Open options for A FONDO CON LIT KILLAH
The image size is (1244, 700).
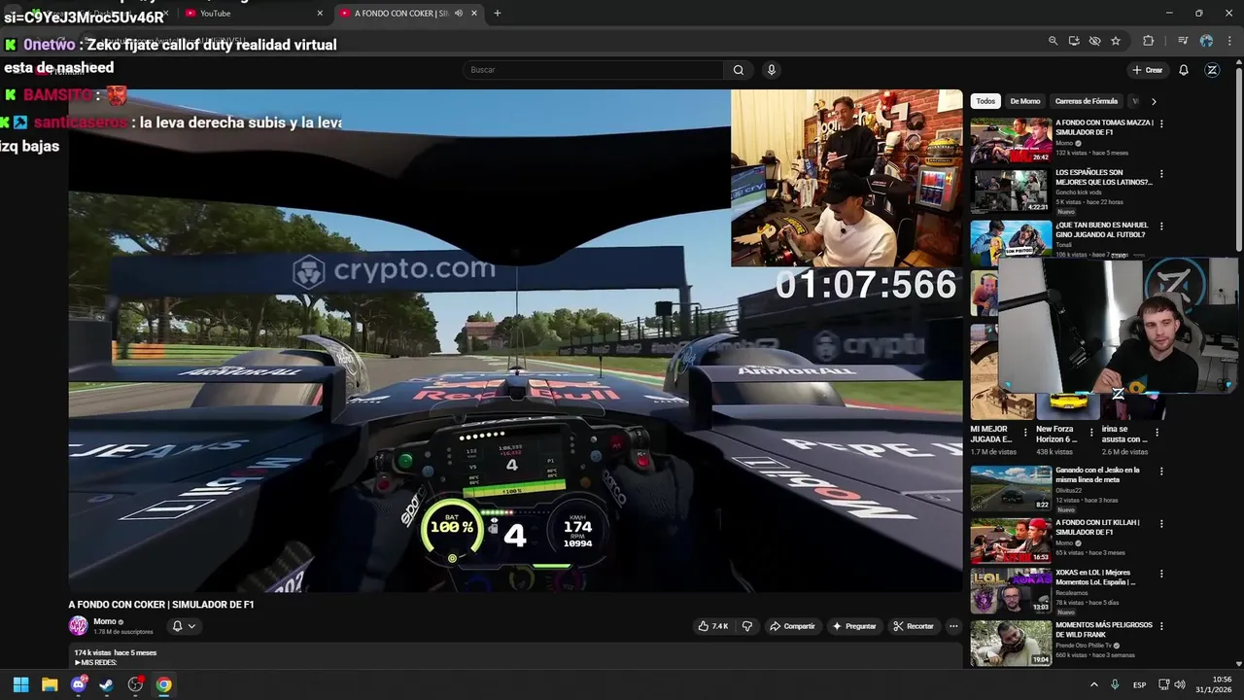[1161, 524]
